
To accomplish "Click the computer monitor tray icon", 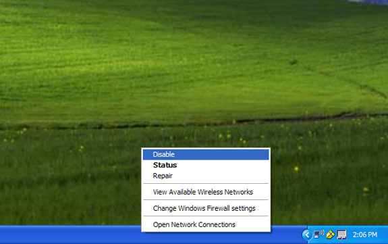I will coord(341,235).
